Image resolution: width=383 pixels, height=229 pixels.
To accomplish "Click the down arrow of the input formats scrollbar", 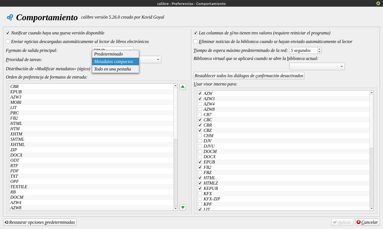I will (176, 208).
